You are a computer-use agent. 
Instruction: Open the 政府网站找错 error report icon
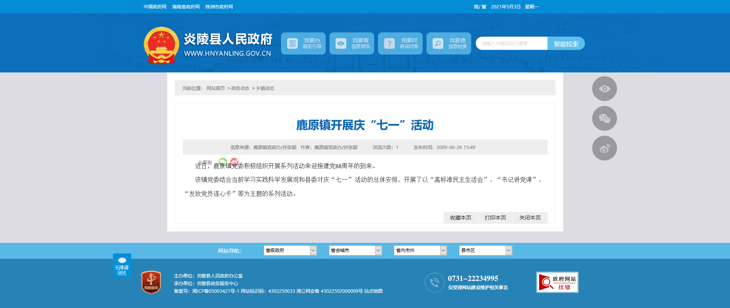coord(557,282)
